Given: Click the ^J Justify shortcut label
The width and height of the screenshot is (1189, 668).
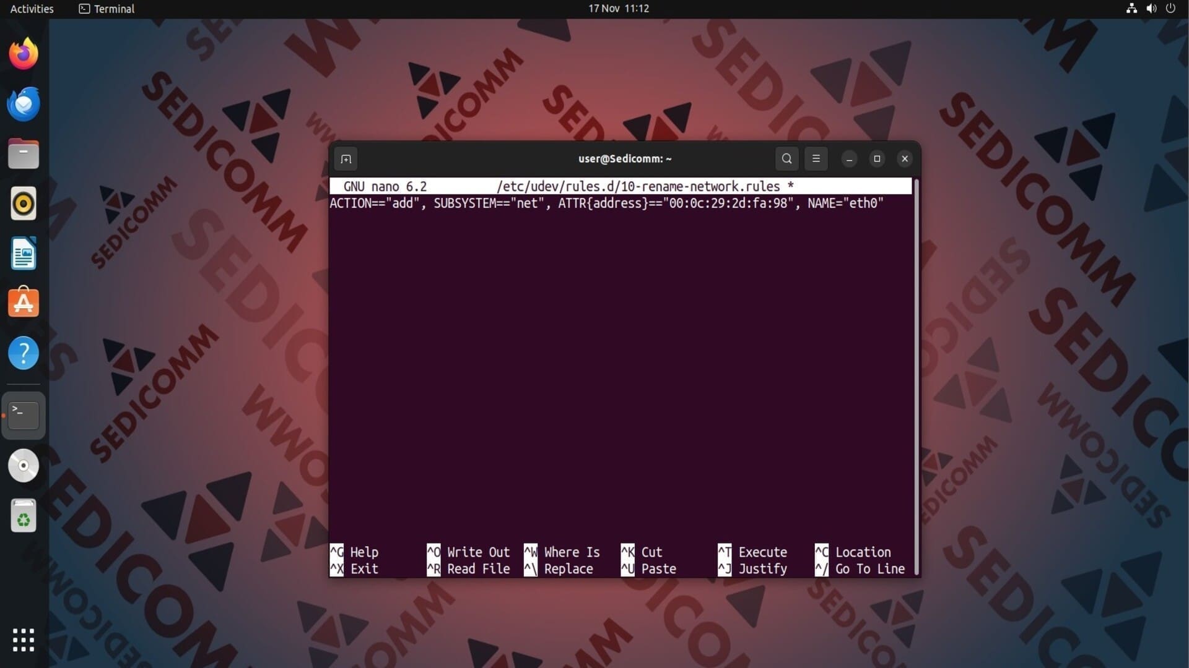Looking at the screenshot, I should click(x=752, y=568).
